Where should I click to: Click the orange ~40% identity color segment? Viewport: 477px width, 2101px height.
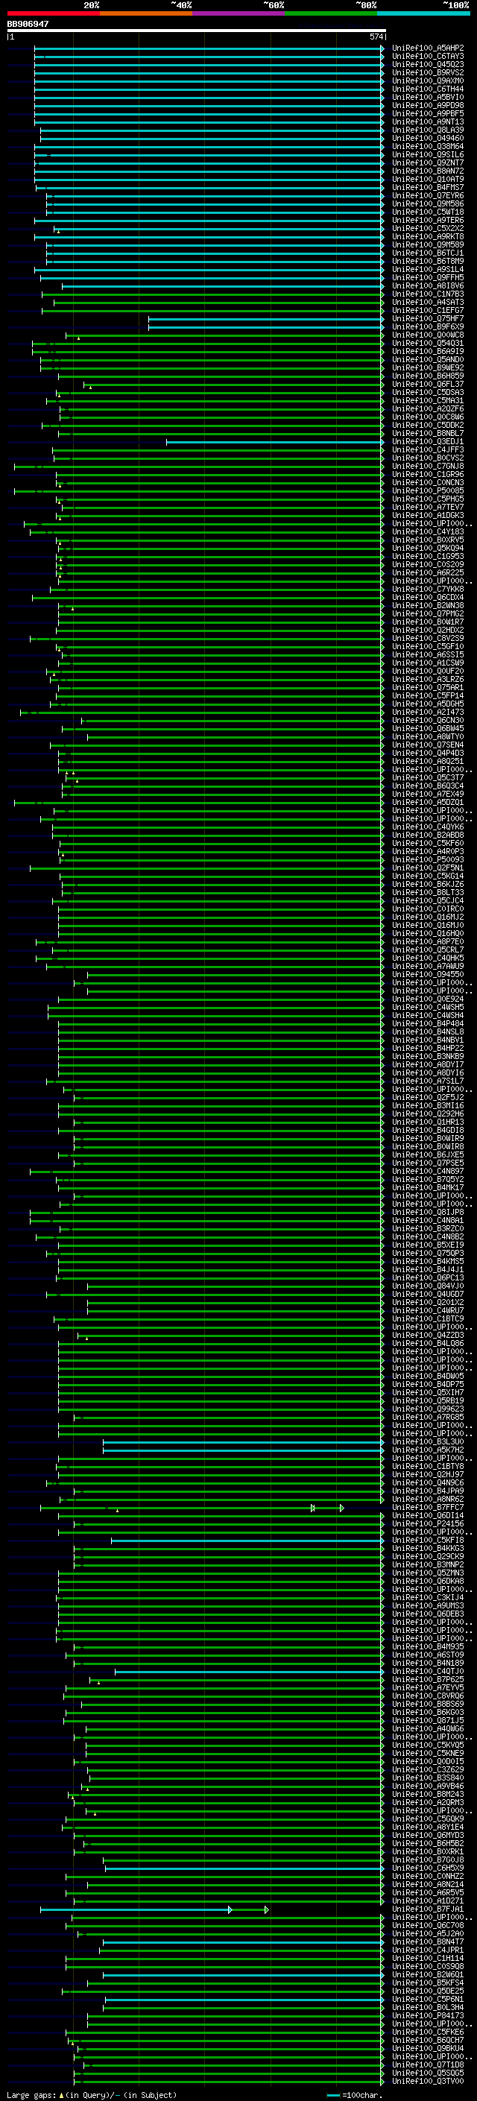pyautogui.click(x=146, y=14)
